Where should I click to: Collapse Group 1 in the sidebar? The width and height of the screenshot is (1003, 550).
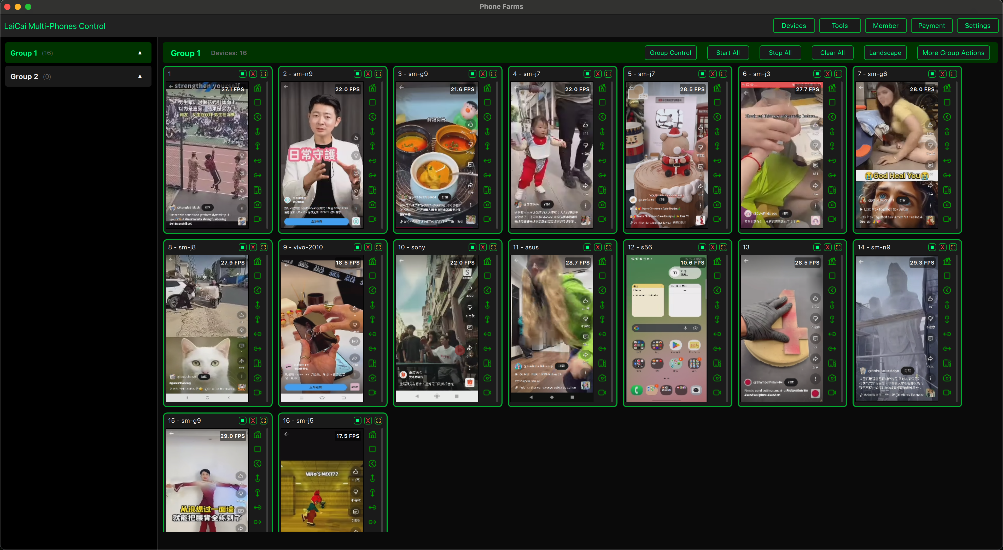(x=140, y=53)
